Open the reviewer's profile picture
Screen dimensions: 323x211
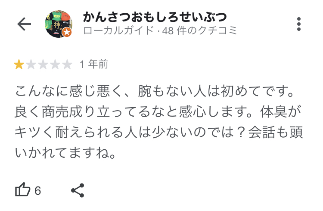point(59,24)
